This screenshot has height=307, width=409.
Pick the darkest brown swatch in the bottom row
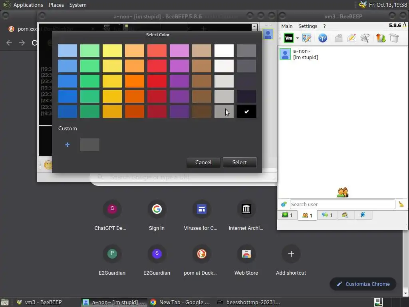(x=202, y=112)
